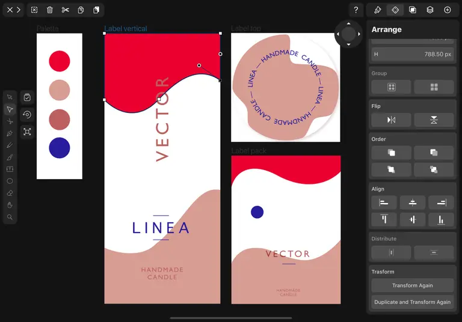Click the plus Library tab
The image size is (462, 322).
(448, 10)
